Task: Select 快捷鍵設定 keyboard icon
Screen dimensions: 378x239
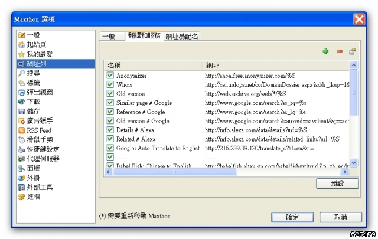Action: coord(21,149)
